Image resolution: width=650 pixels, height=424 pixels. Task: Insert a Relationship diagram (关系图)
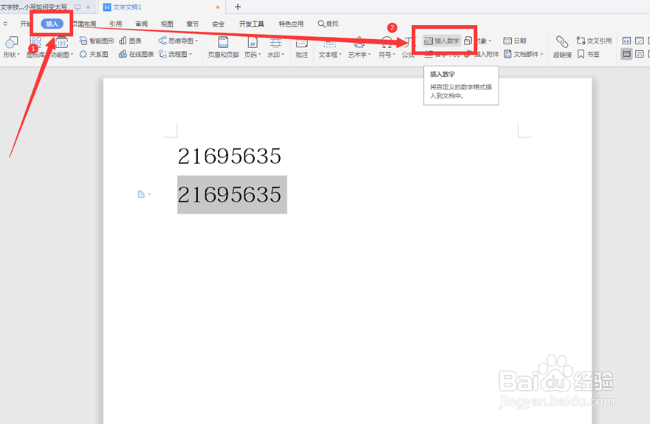pyautogui.click(x=94, y=55)
